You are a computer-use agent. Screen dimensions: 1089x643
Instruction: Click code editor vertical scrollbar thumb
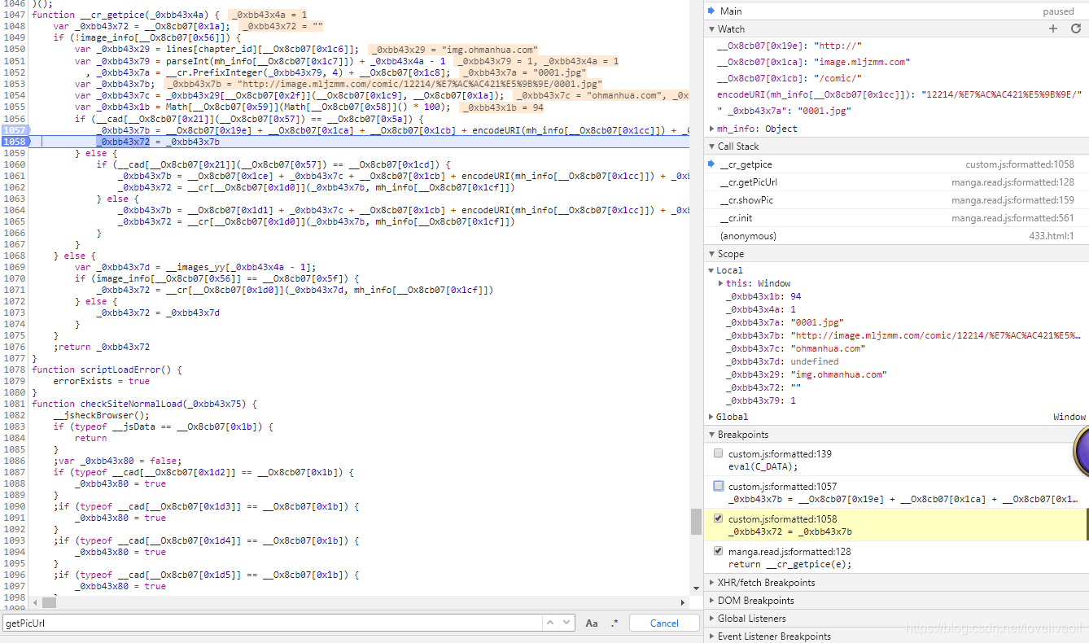point(696,521)
